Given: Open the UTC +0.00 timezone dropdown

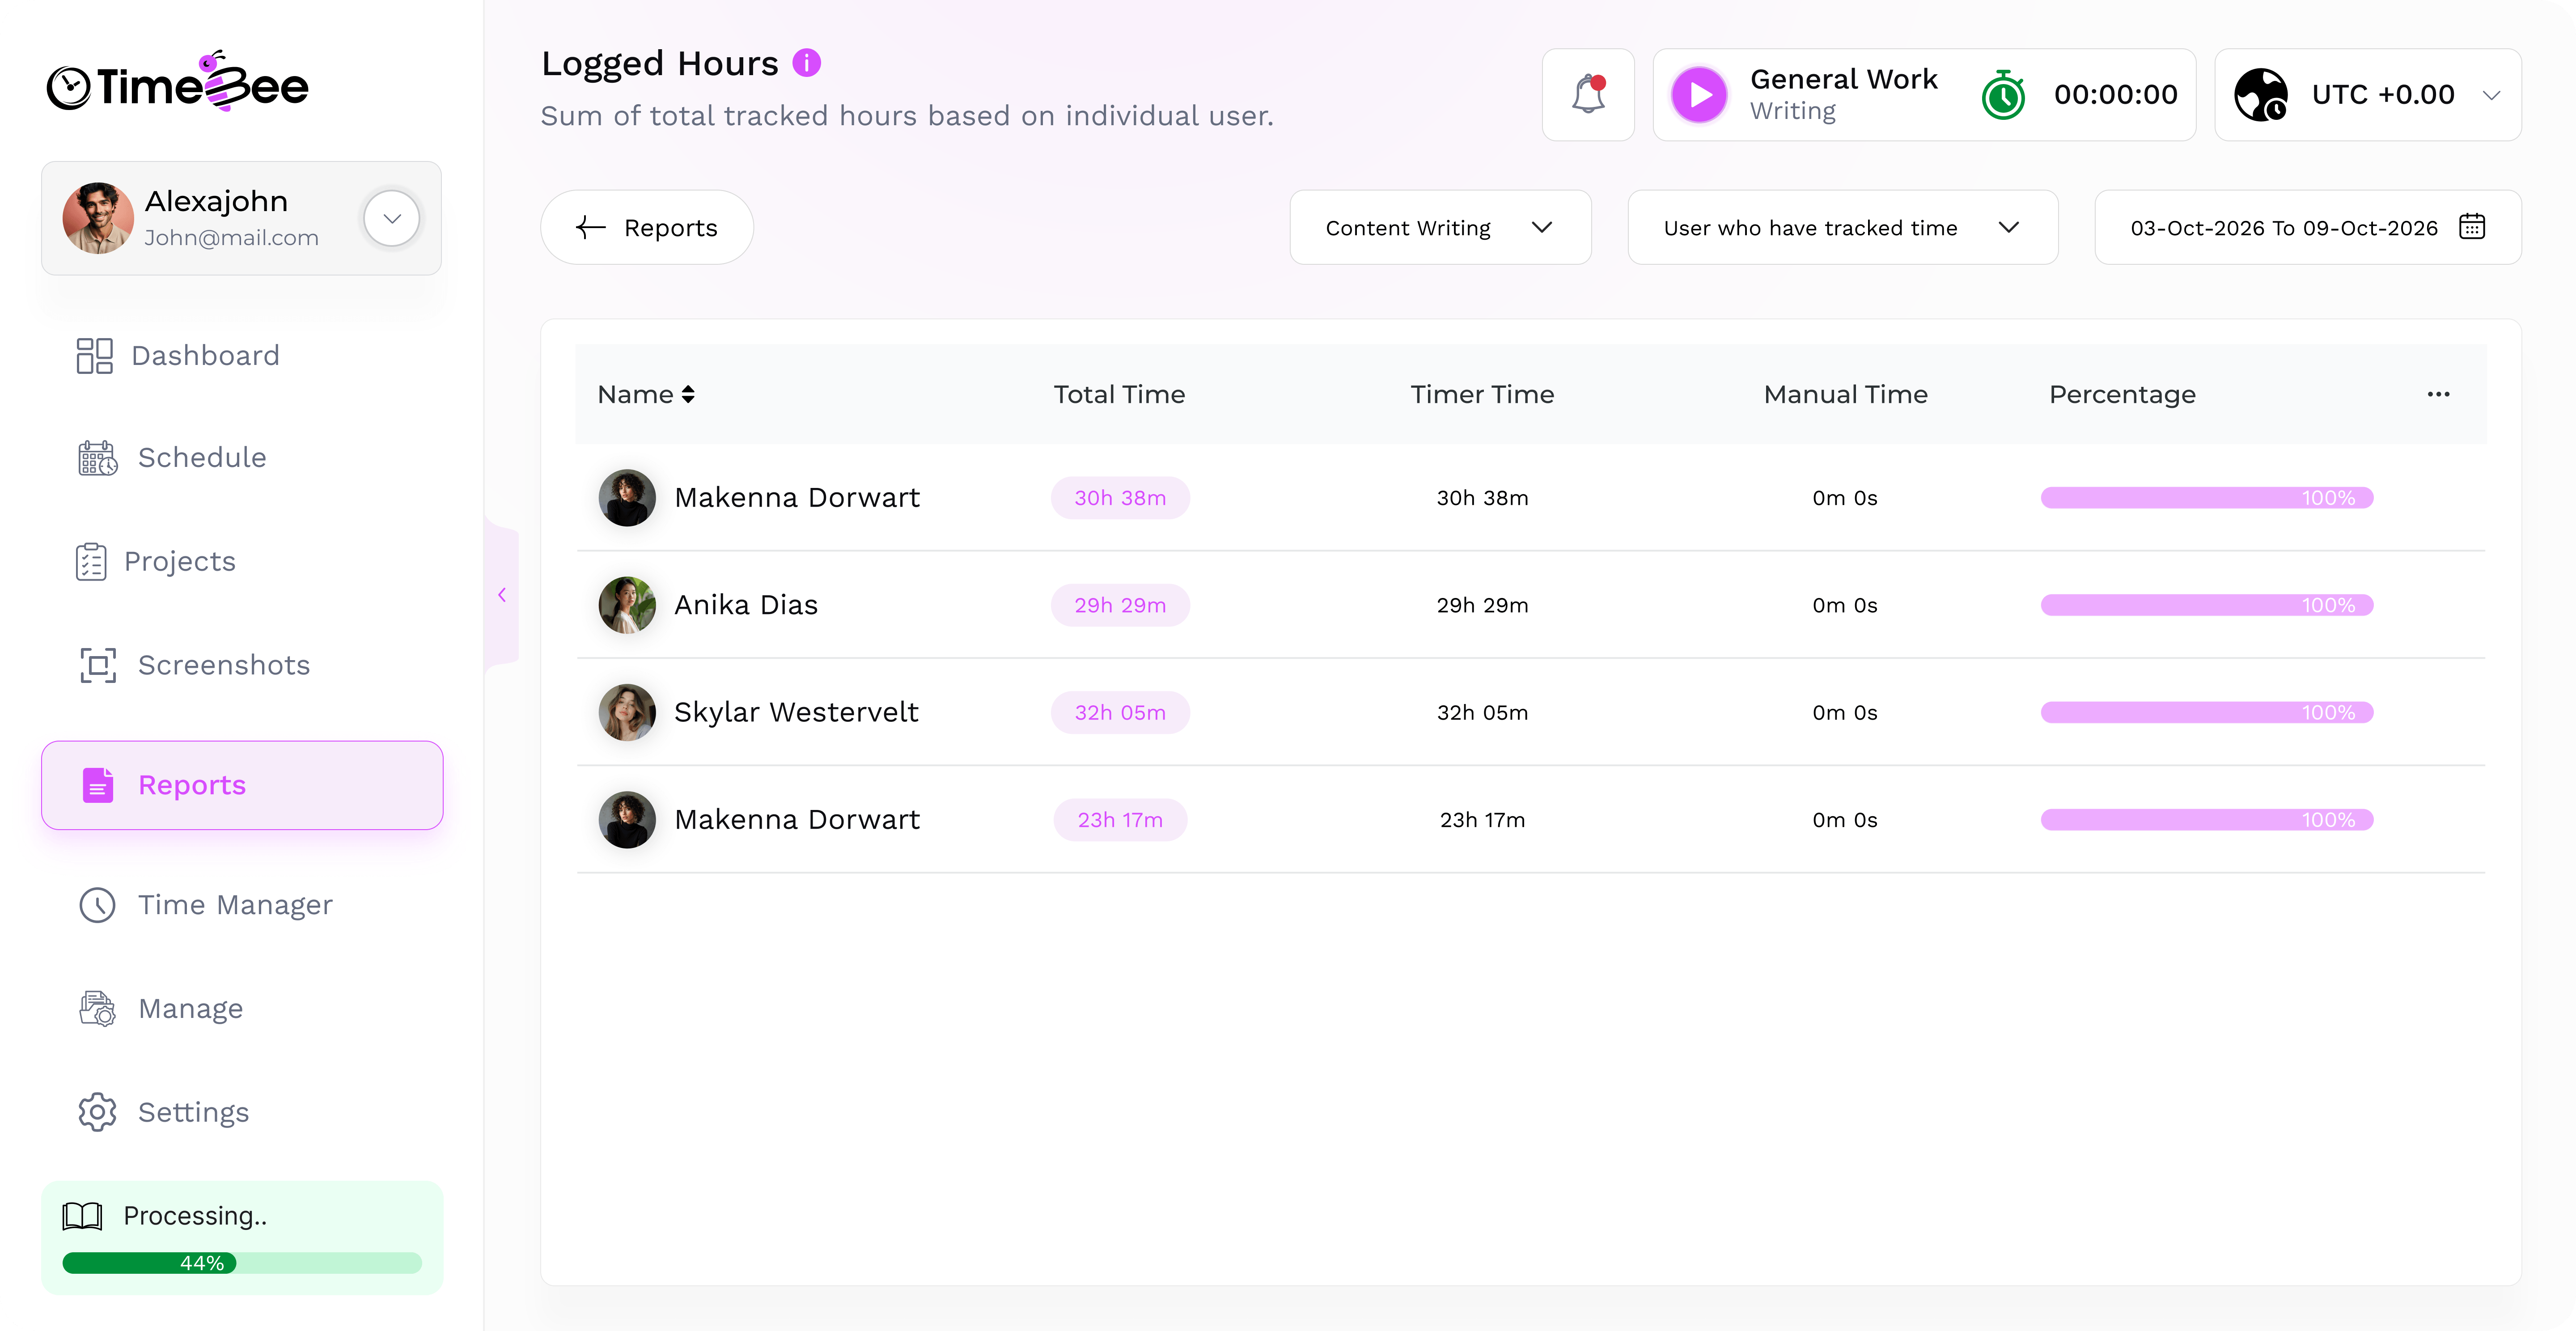Looking at the screenshot, I should click(x=2367, y=95).
